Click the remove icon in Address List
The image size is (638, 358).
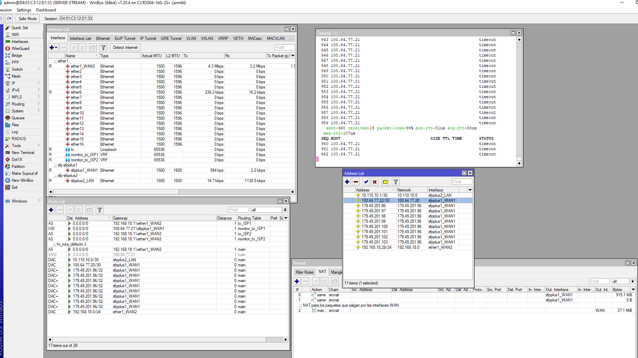click(x=356, y=182)
